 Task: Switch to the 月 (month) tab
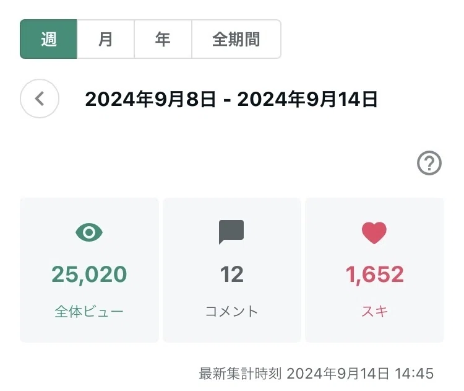click(x=106, y=39)
